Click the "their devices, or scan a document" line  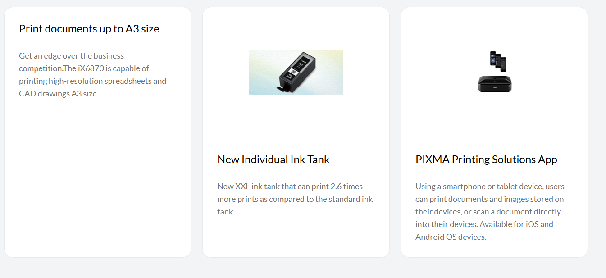tap(488, 212)
